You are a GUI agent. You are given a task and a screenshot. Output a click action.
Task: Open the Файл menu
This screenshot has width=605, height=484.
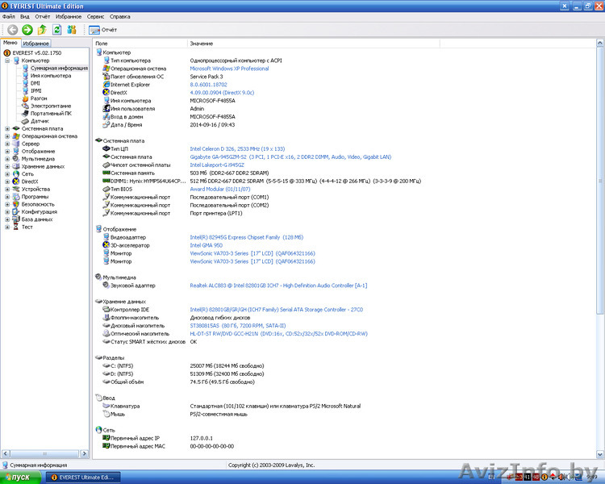pyautogui.click(x=9, y=16)
